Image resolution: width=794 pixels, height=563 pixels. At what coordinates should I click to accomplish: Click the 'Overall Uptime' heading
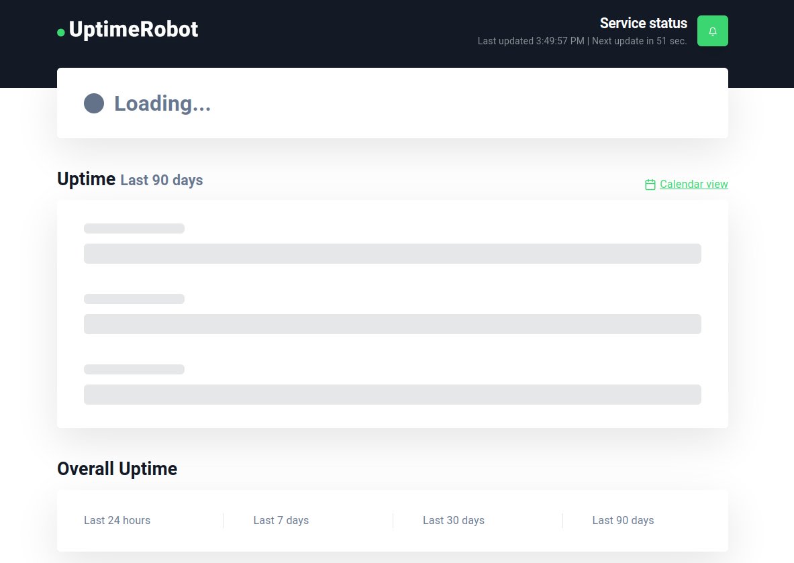pyautogui.click(x=117, y=469)
